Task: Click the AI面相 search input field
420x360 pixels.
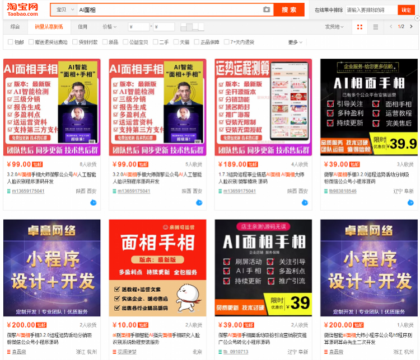Action: point(170,10)
